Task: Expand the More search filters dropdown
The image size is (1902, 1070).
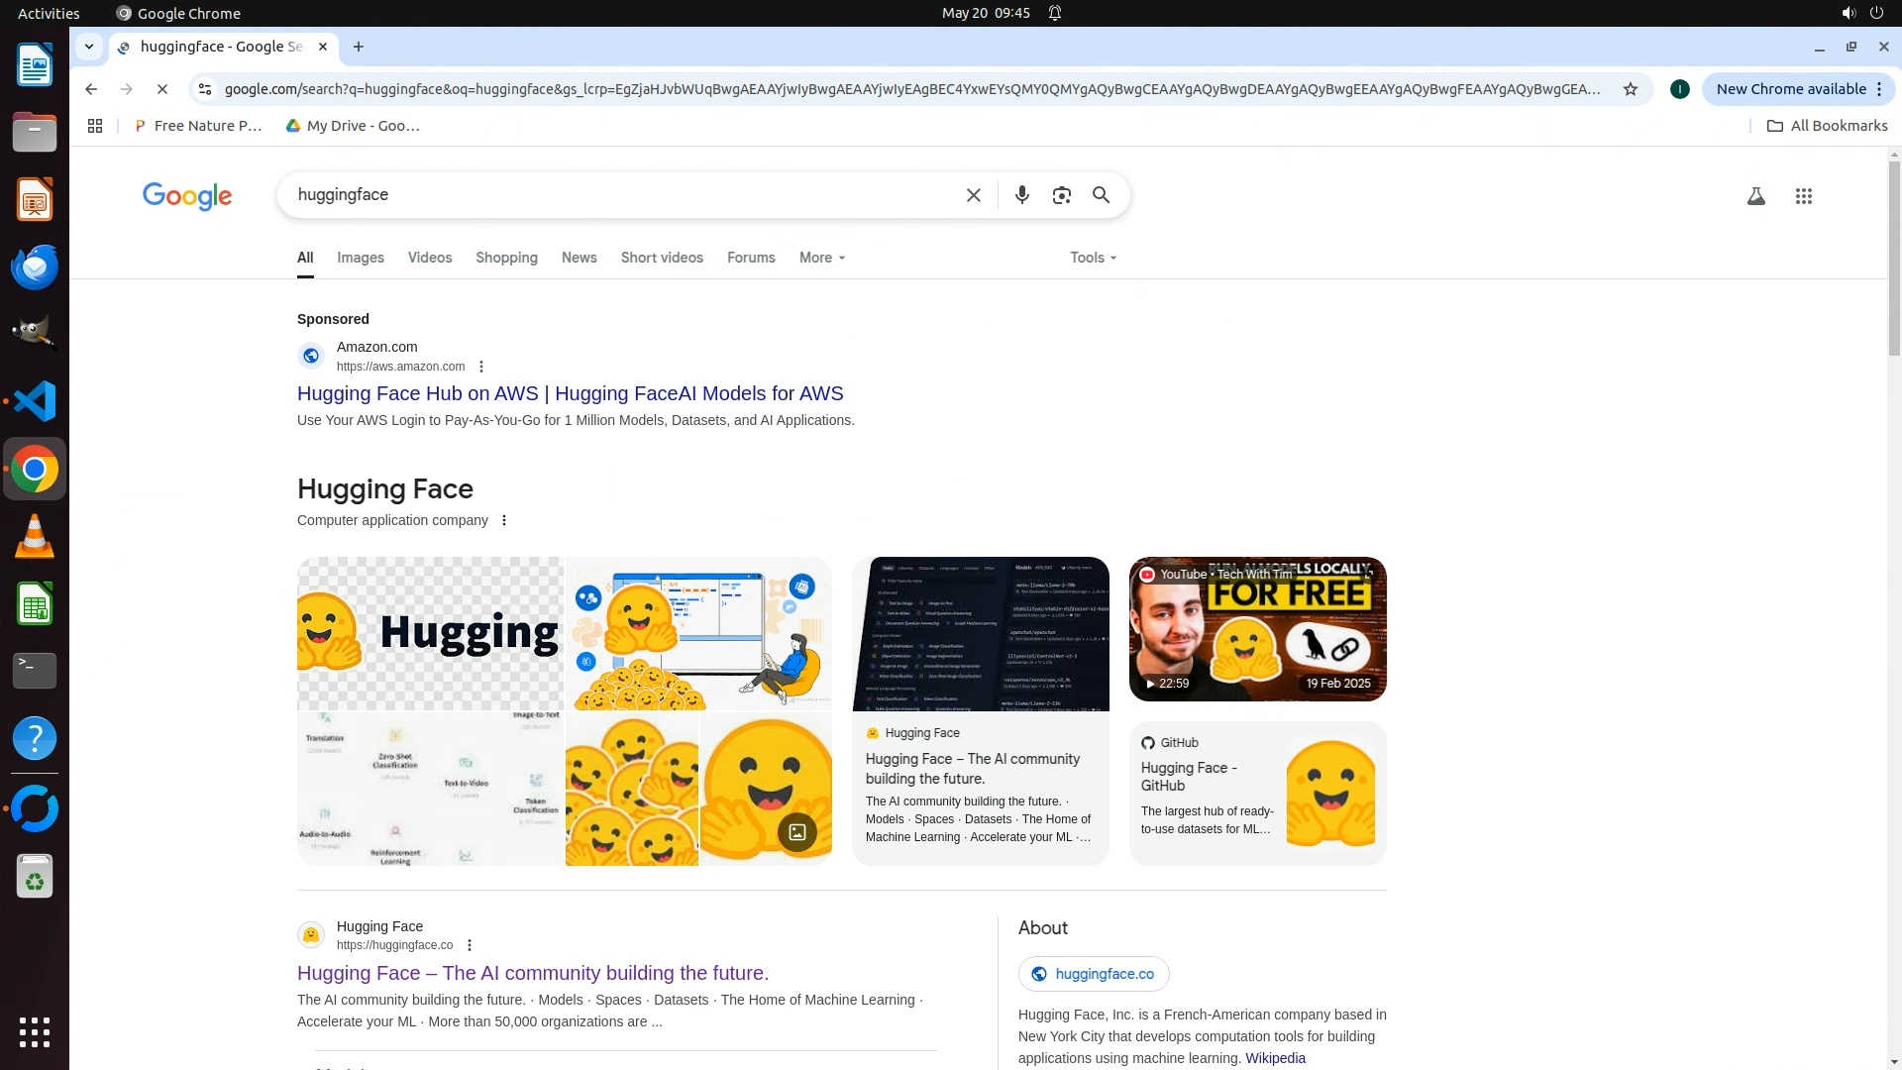Action: pyautogui.click(x=821, y=258)
